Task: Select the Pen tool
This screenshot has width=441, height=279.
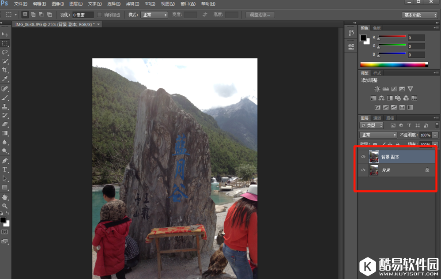Action: pyautogui.click(x=5, y=161)
